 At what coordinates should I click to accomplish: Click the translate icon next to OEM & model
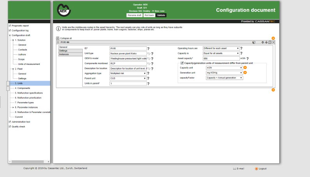pyautogui.click(x=149, y=59)
